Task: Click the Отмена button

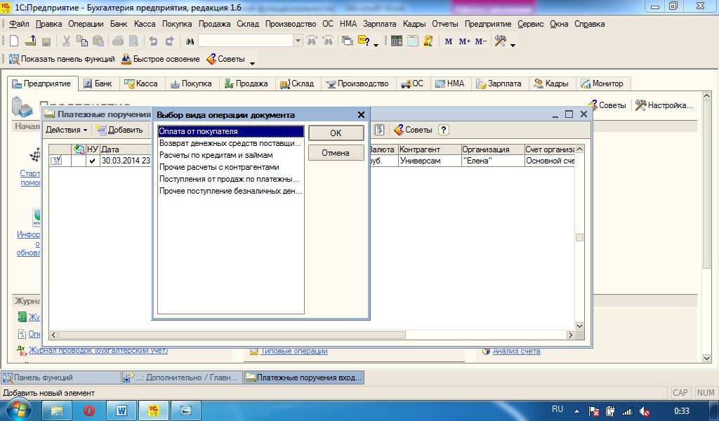Action: point(336,153)
